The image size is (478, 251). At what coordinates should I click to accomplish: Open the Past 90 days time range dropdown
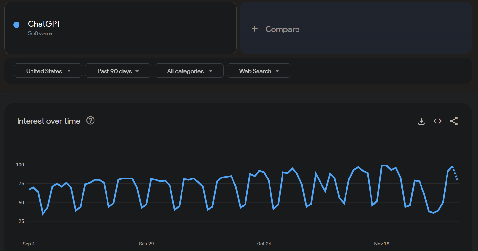tap(118, 71)
